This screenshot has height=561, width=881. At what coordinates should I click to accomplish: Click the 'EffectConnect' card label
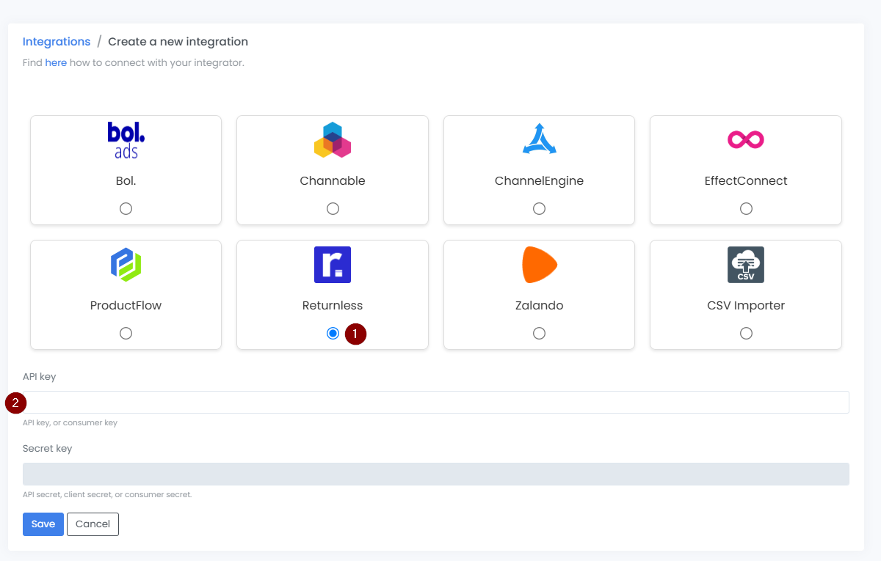pos(746,181)
